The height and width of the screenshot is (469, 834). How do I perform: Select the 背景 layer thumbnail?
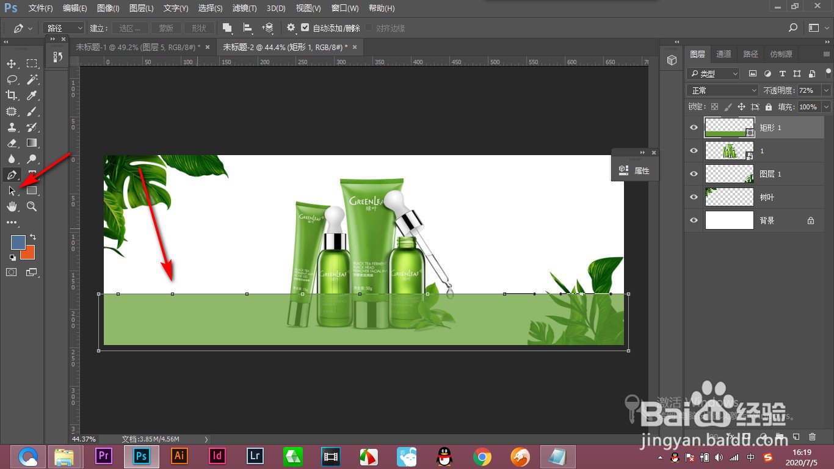click(x=729, y=220)
